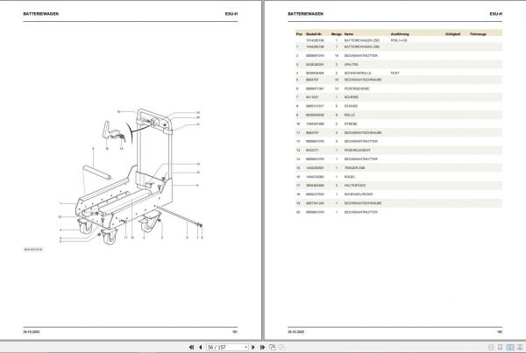Click the date 28.10.2020 on the left page footer

(x=32, y=332)
